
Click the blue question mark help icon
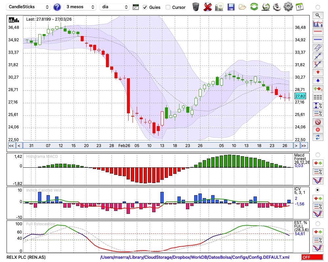click(57, 7)
